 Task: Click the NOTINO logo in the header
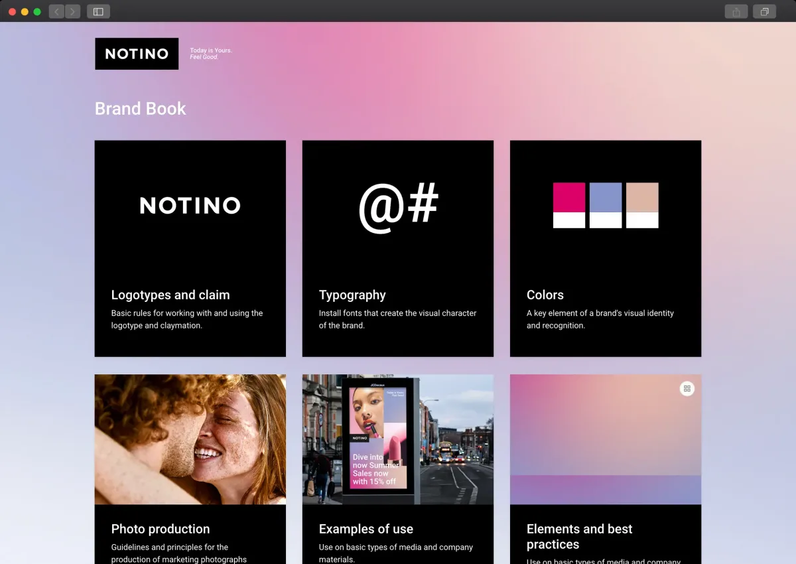(x=137, y=54)
